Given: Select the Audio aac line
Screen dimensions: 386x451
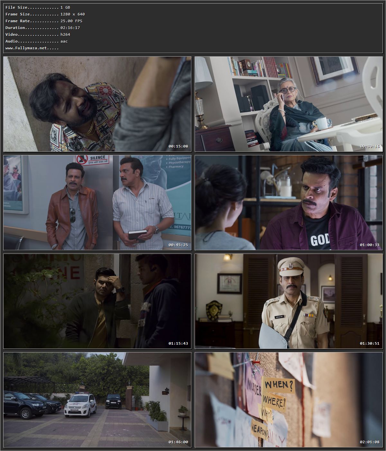Looking at the screenshot, I should tap(36, 41).
